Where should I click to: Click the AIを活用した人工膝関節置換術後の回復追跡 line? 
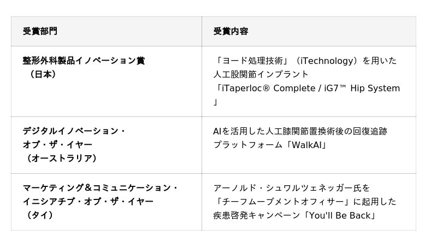300,131
